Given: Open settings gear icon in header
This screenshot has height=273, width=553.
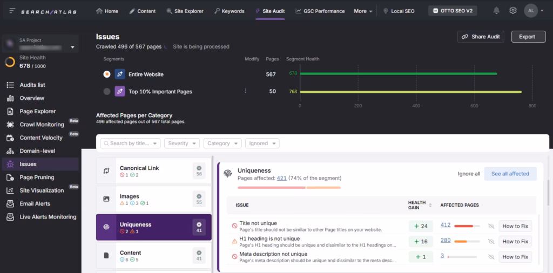Looking at the screenshot, I should coord(513,11).
